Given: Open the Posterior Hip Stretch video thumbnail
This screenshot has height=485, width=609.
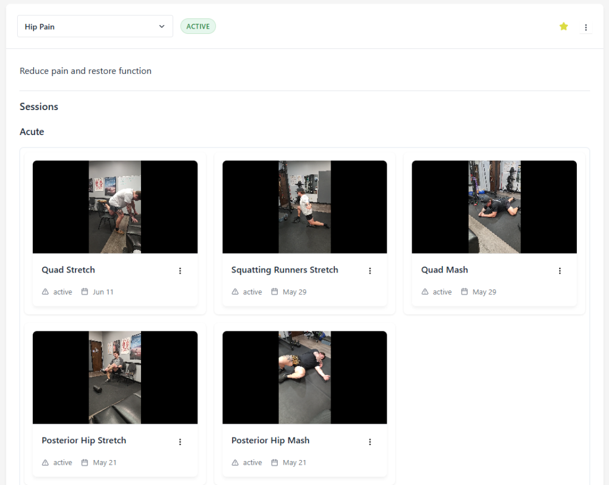Looking at the screenshot, I should (x=115, y=377).
